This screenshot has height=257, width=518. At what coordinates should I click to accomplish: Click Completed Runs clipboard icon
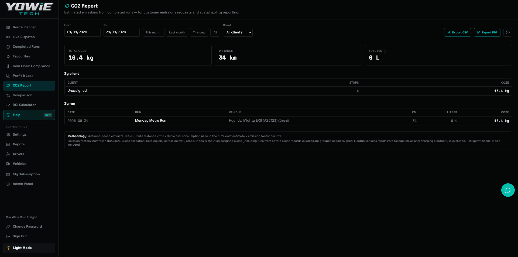coord(8,47)
